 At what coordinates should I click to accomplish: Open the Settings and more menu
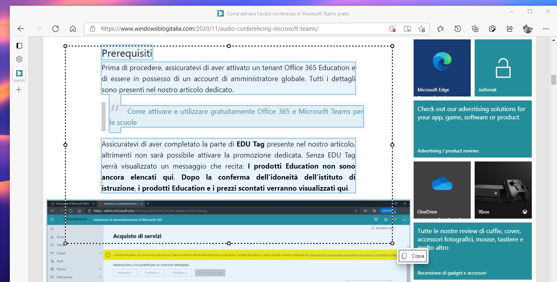(x=546, y=29)
